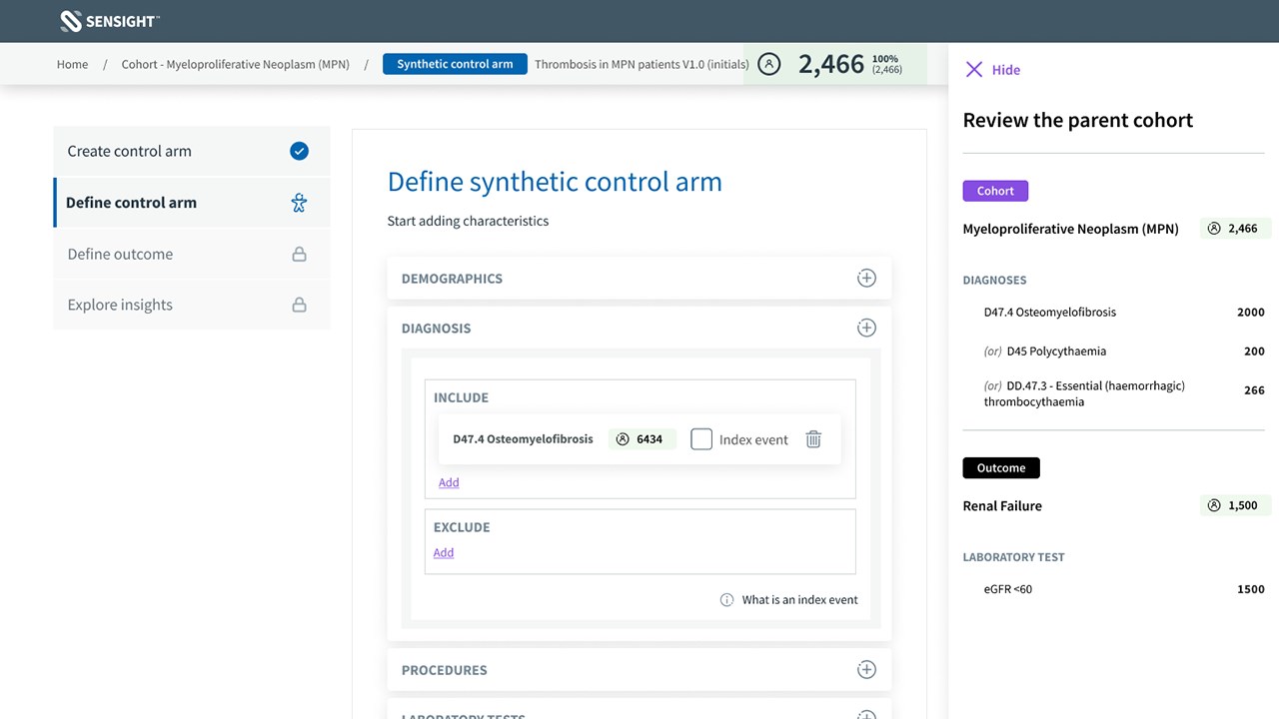Select the Synthetic control arm tab

(455, 64)
